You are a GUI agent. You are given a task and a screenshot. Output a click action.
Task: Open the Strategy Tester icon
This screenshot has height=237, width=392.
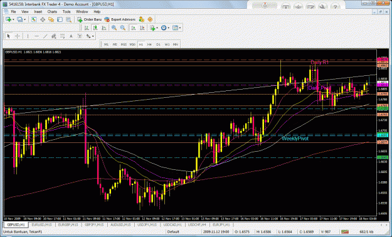68,19
